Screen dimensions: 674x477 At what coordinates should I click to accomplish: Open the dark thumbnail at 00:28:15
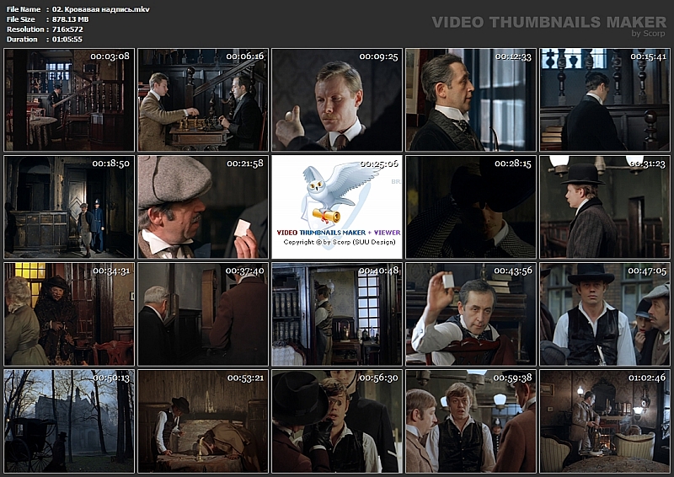point(471,206)
